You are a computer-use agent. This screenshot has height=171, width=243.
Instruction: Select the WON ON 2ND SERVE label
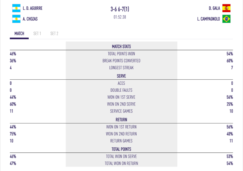[121, 104]
